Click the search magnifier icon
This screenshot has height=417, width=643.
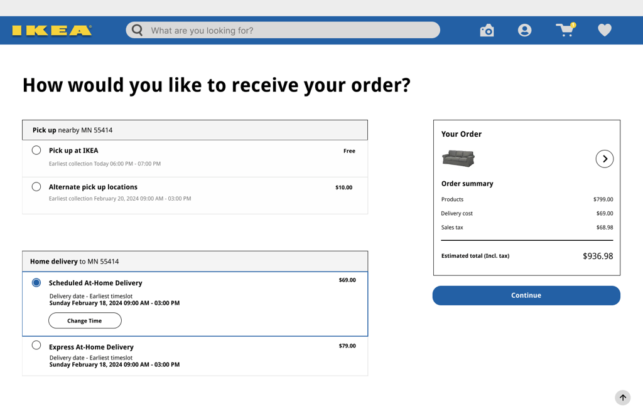pos(138,30)
